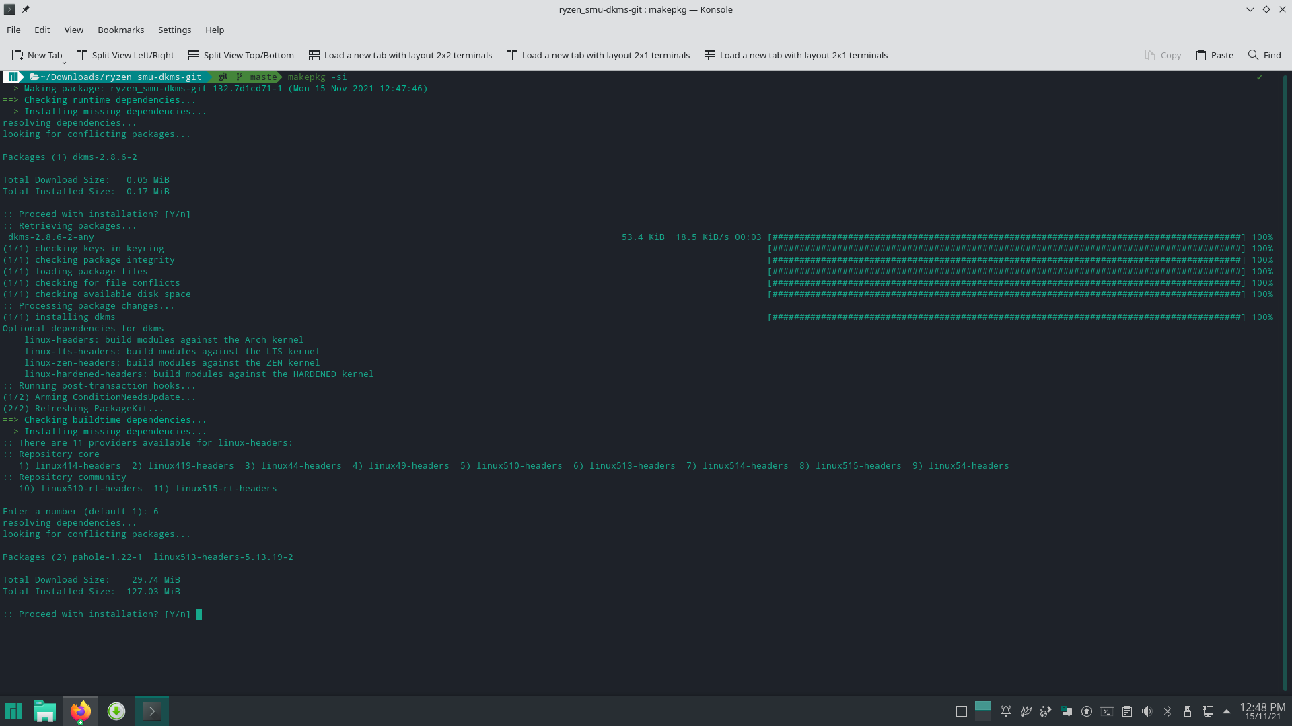Click "checking keys in keyring" progress bar
Viewport: 1292px width, 726px height.
(1007, 249)
